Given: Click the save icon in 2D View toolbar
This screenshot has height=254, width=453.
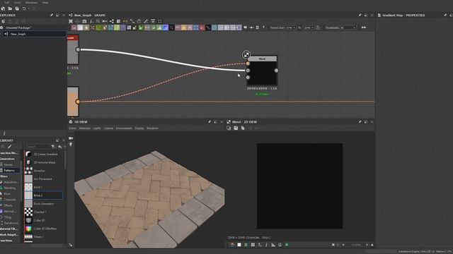Looking at the screenshot, I should [x=236, y=128].
